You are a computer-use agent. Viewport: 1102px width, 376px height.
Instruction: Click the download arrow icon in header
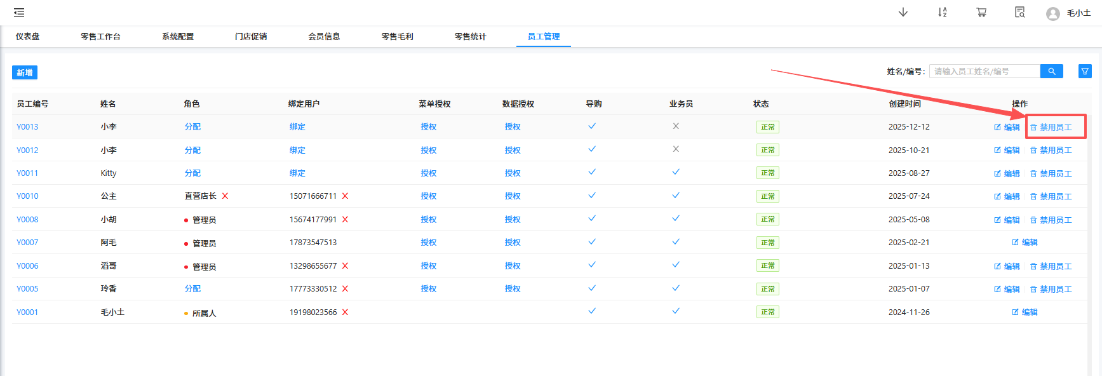coord(903,13)
